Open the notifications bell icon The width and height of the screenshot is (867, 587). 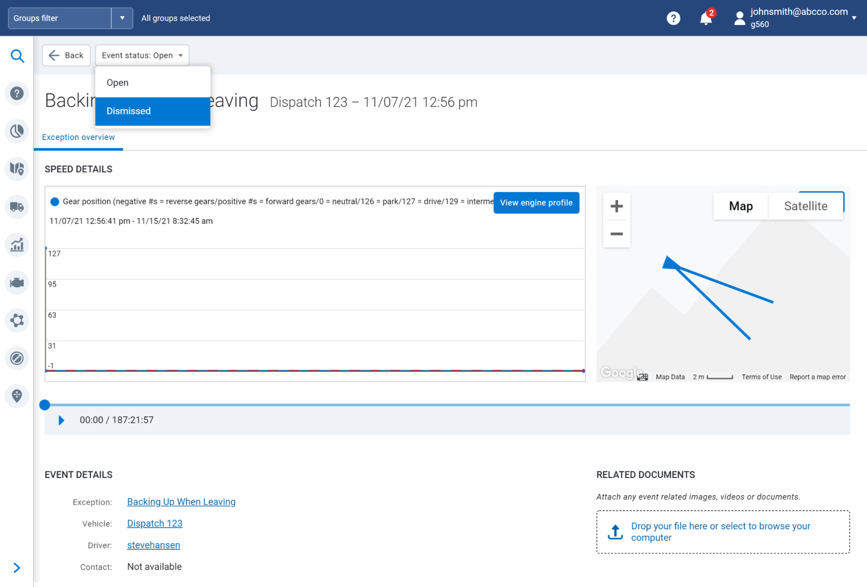pos(706,19)
